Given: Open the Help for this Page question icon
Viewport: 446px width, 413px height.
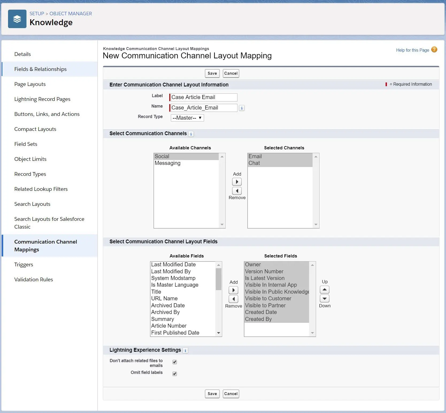Looking at the screenshot, I should pyautogui.click(x=434, y=50).
